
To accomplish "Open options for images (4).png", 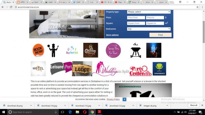I will (x=167, y=106).
